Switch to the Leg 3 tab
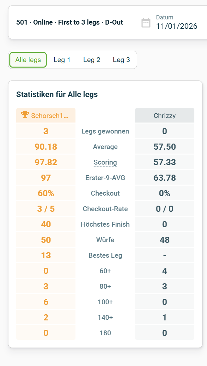 [121, 59]
